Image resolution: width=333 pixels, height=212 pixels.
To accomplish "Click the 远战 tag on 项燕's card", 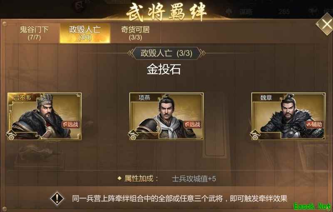I will point(192,124).
